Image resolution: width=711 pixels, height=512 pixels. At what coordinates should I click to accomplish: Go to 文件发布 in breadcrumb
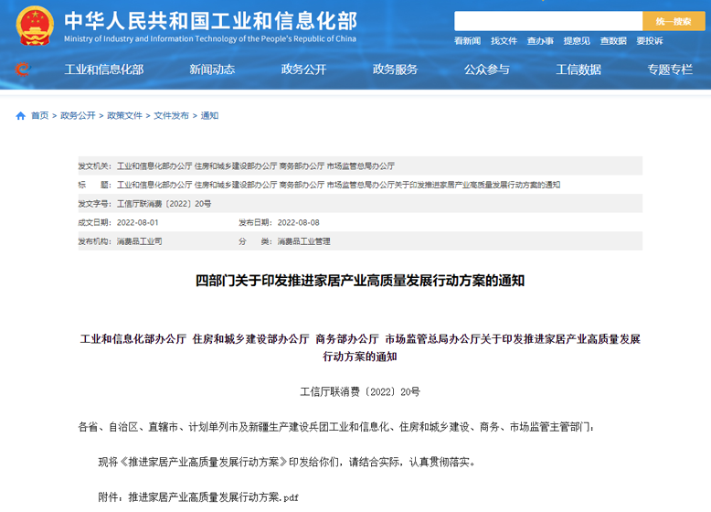click(172, 115)
